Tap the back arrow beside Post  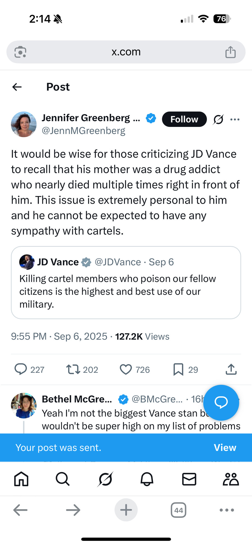[x=17, y=87]
